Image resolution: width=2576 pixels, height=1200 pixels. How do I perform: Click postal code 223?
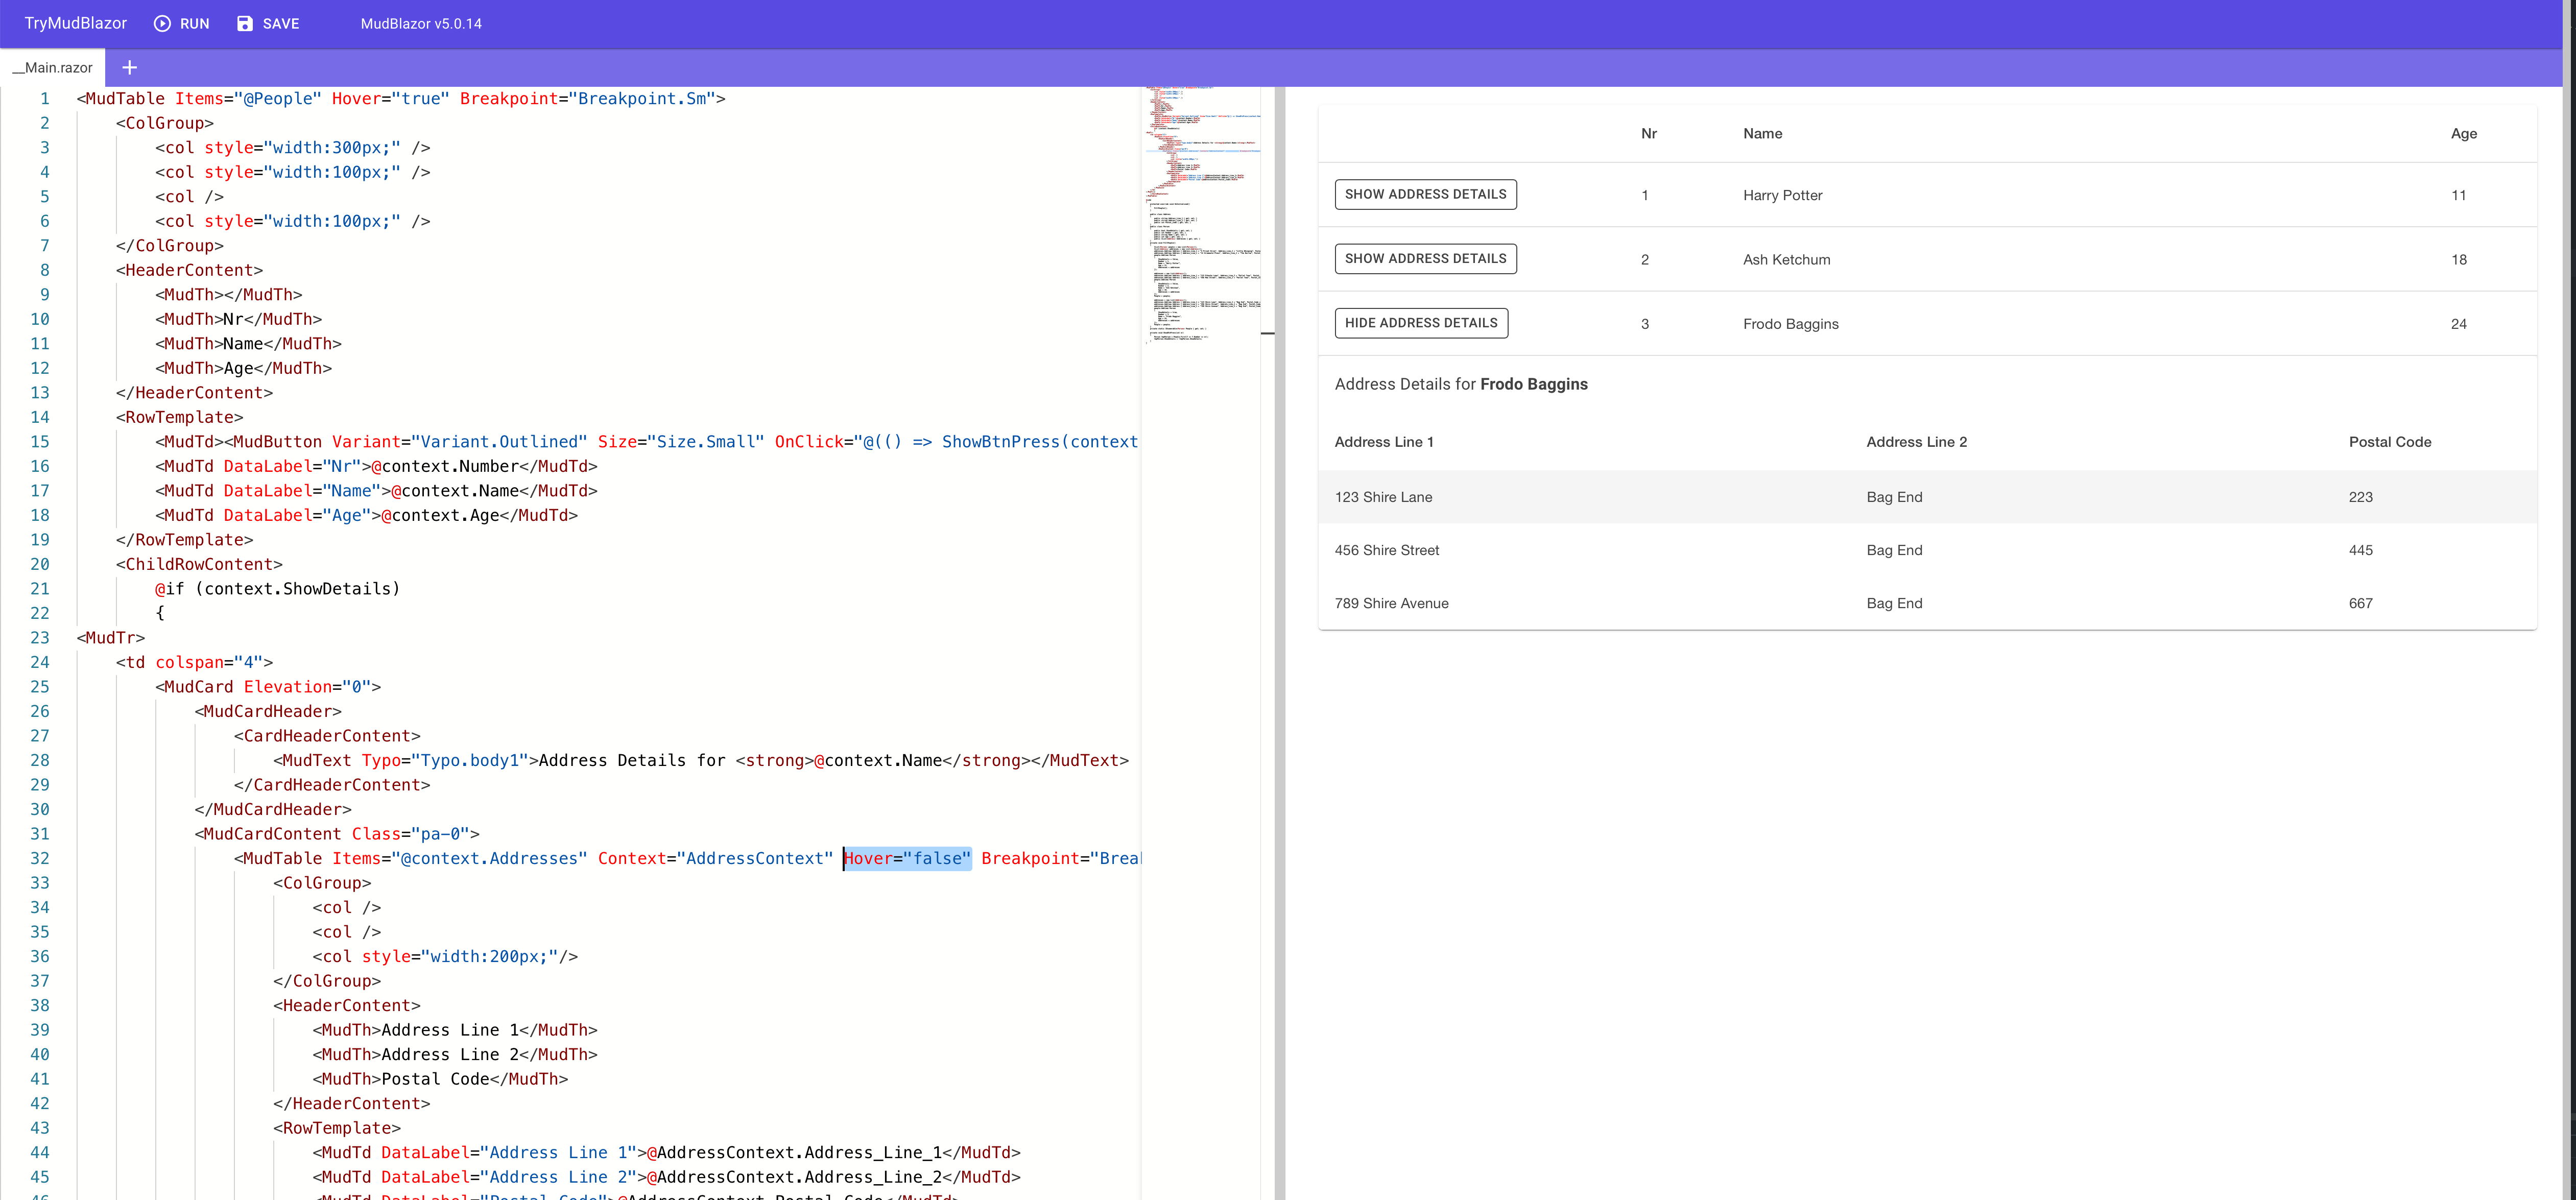point(2360,497)
